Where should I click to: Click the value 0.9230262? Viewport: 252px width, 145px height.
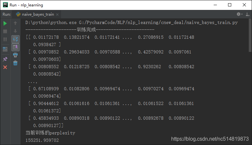tap(149, 67)
